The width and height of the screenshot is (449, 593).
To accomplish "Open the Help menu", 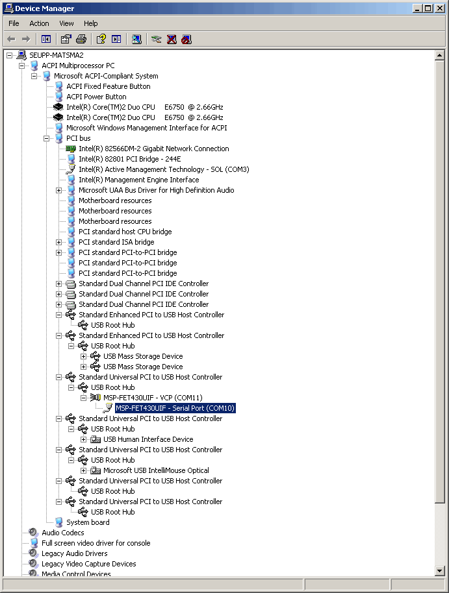I will pos(90,23).
